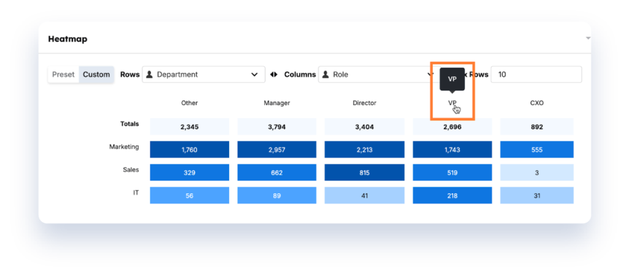The width and height of the screenshot is (629, 278).
Task: Click the Marketing row label
Action: tap(124, 147)
